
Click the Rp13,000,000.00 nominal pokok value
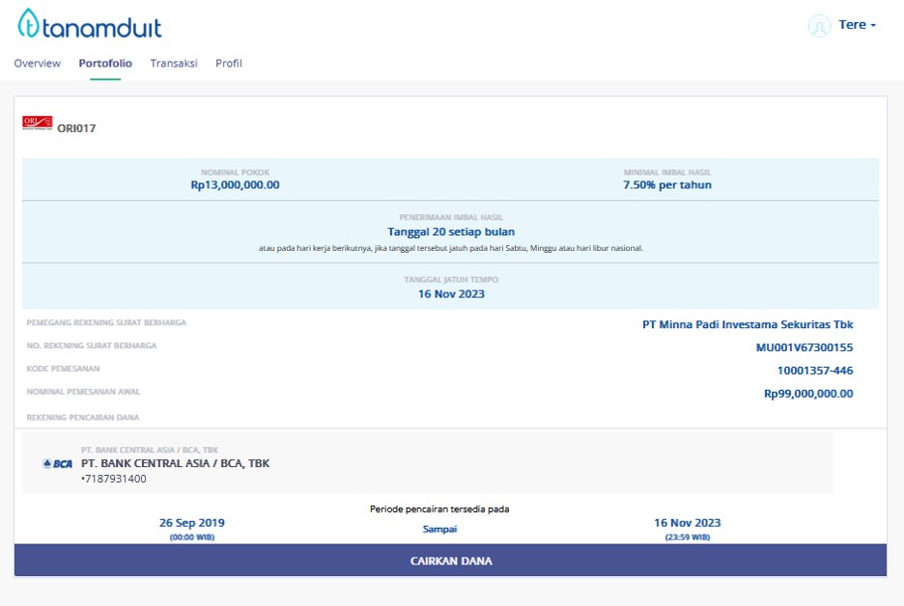[235, 185]
